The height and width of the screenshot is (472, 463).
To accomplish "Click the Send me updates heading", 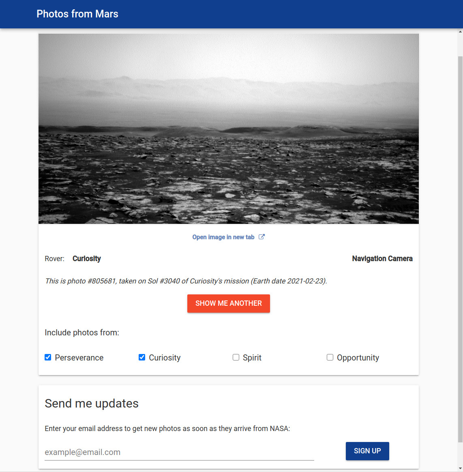I will (x=92, y=403).
